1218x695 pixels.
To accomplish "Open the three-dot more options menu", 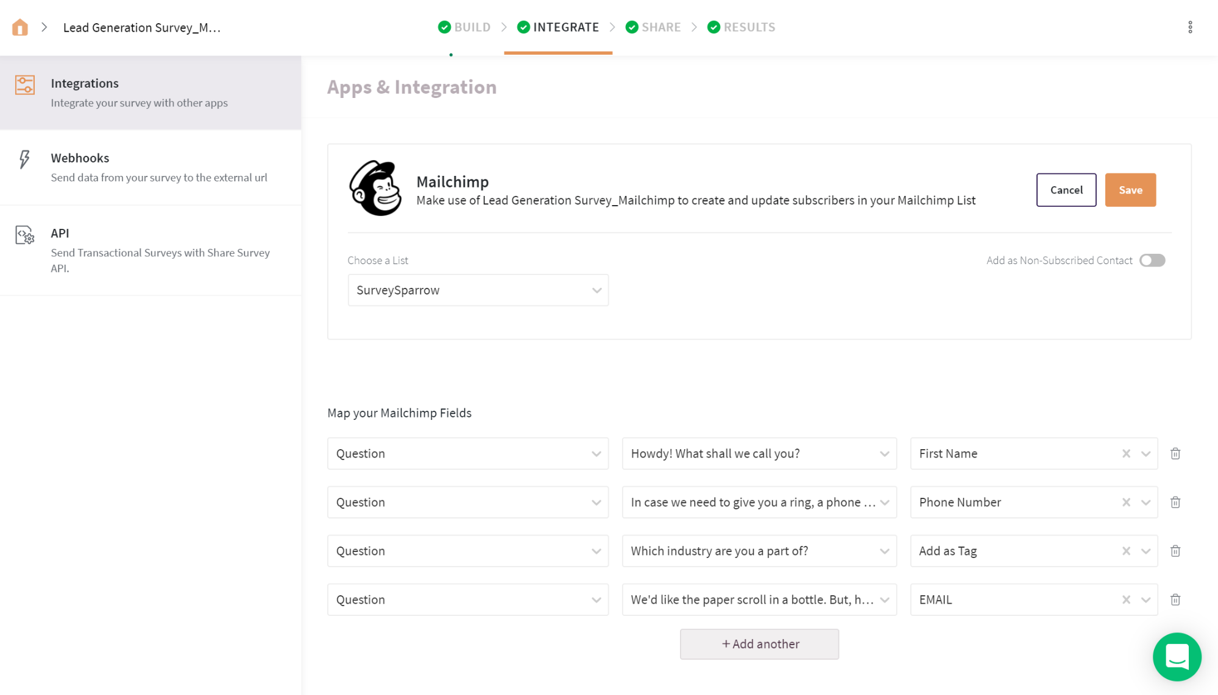I will point(1190,27).
